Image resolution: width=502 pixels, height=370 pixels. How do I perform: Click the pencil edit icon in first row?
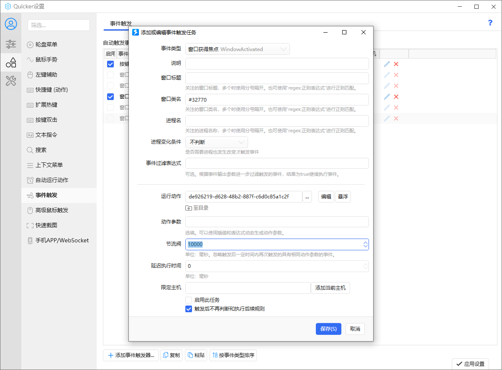(387, 64)
